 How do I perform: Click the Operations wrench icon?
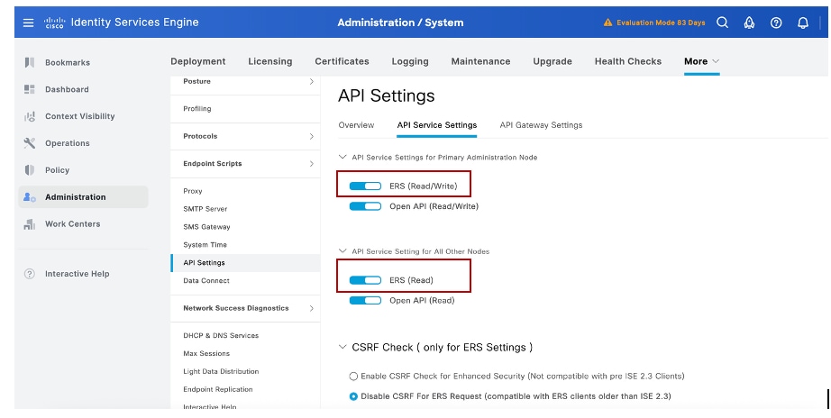tap(30, 143)
